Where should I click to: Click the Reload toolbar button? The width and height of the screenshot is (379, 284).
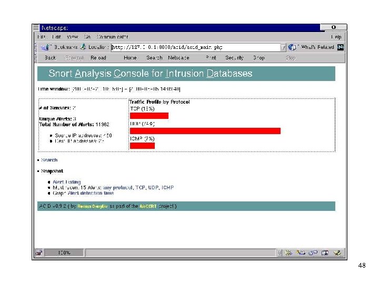98,58
